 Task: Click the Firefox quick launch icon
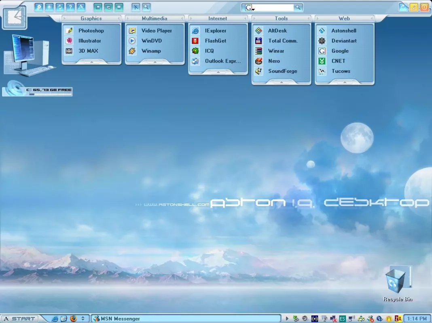(x=73, y=319)
